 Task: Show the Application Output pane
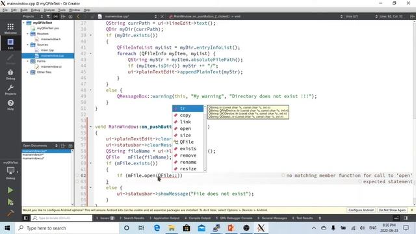point(164,218)
